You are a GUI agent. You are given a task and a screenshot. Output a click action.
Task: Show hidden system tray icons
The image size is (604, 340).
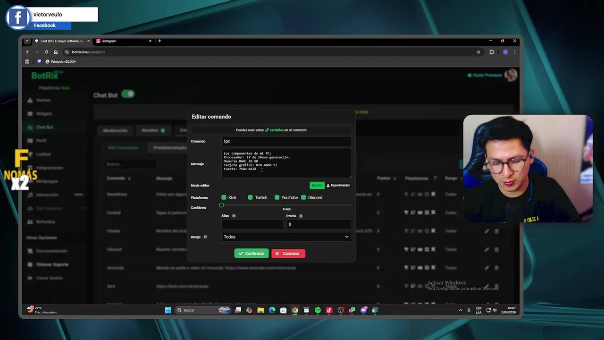tap(461, 310)
